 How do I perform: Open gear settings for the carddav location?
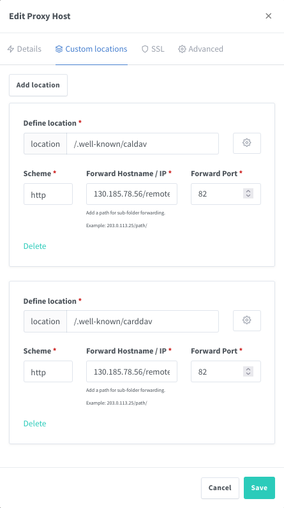247,320
